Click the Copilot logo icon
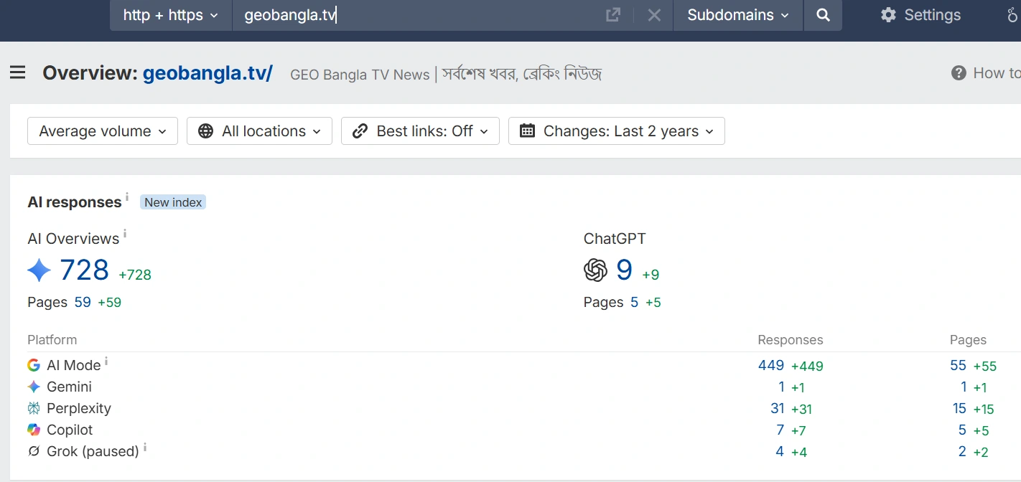This screenshot has height=482, width=1021. pyautogui.click(x=34, y=430)
